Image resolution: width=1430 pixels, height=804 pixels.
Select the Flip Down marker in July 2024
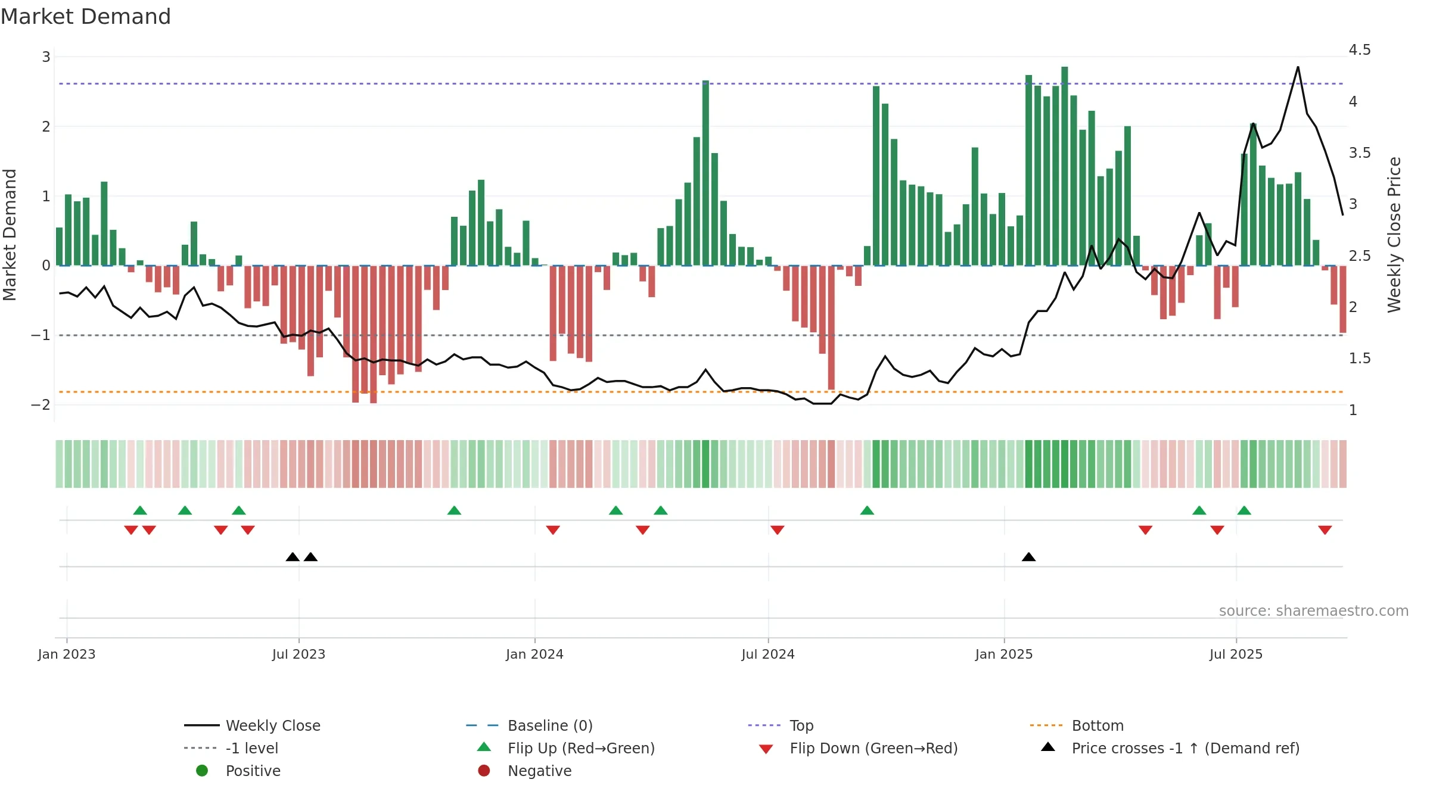pos(777,529)
